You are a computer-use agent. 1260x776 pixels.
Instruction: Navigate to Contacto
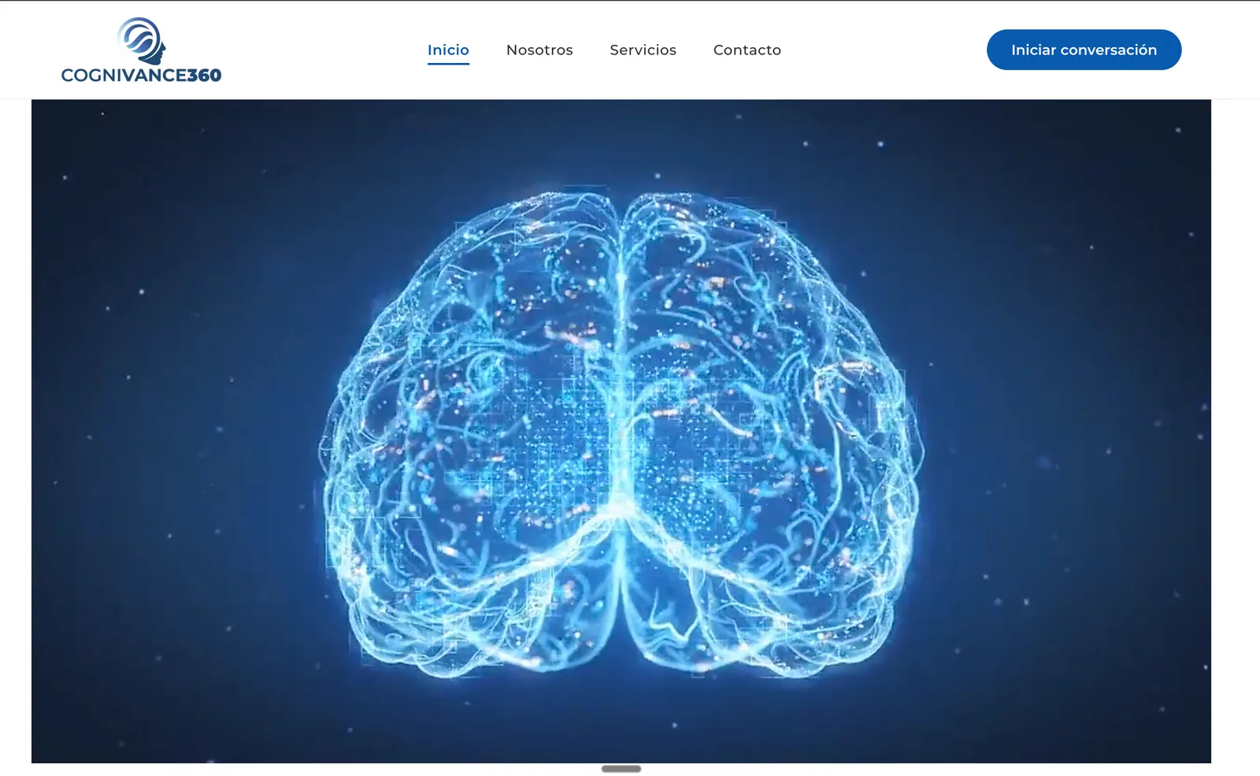tap(747, 50)
